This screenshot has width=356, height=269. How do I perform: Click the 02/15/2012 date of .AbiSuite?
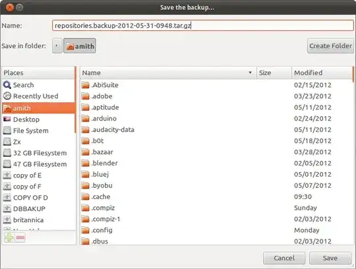[312, 85]
